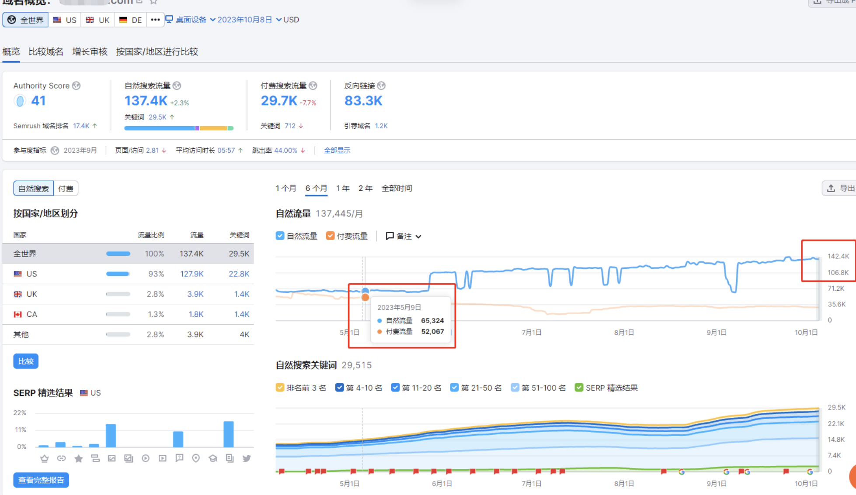Viewport: 856px width, 495px height.
Task: Open the 备注 notes dropdown
Action: (404, 236)
